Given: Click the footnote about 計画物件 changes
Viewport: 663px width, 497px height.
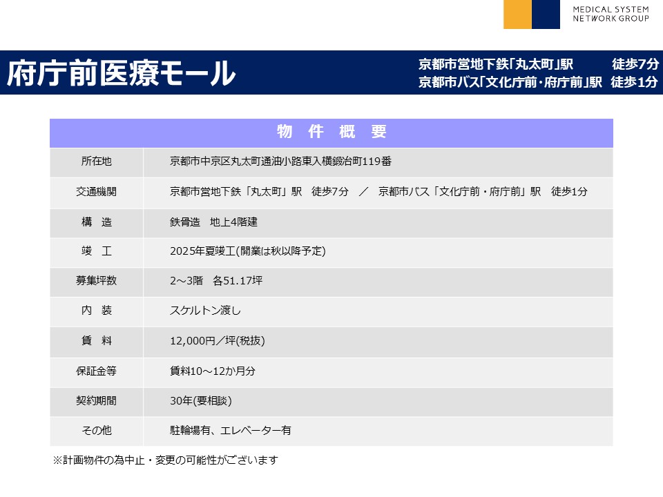Looking at the screenshot, I should (166, 460).
